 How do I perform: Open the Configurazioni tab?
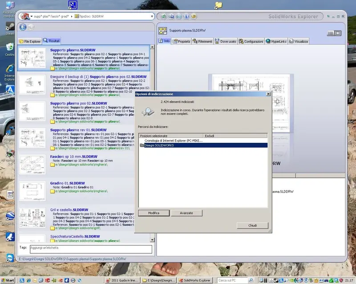(x=251, y=41)
